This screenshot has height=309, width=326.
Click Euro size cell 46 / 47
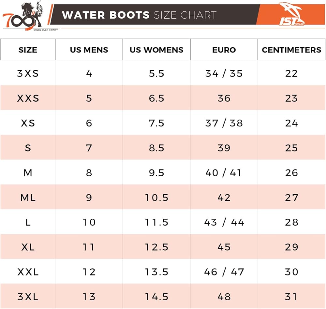coord(224,272)
